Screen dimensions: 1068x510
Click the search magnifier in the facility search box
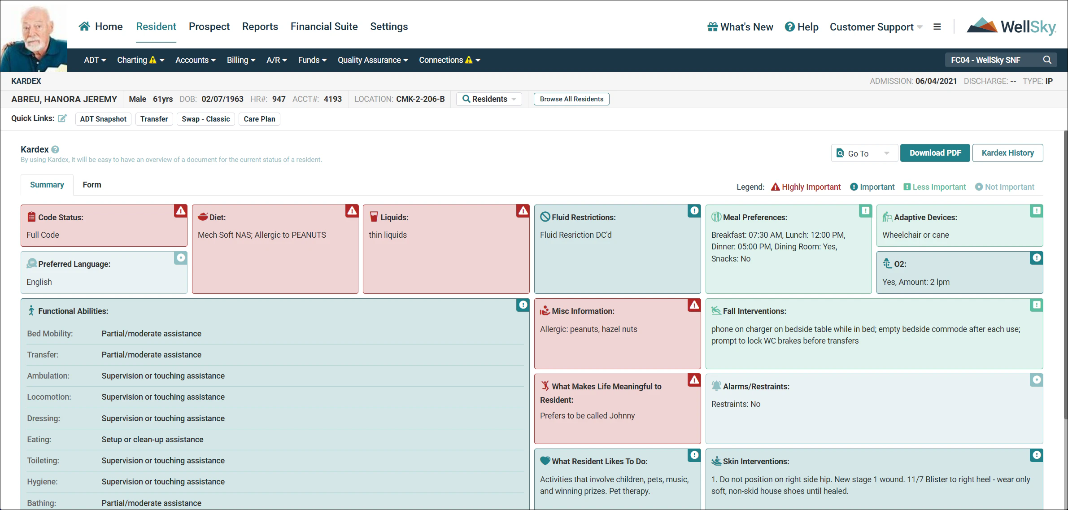pyautogui.click(x=1047, y=60)
